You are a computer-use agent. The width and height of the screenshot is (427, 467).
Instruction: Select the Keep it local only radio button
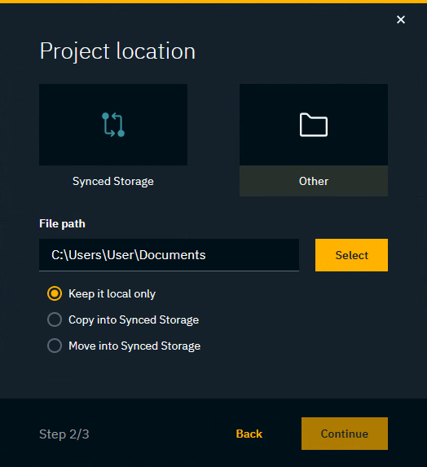[x=55, y=293]
